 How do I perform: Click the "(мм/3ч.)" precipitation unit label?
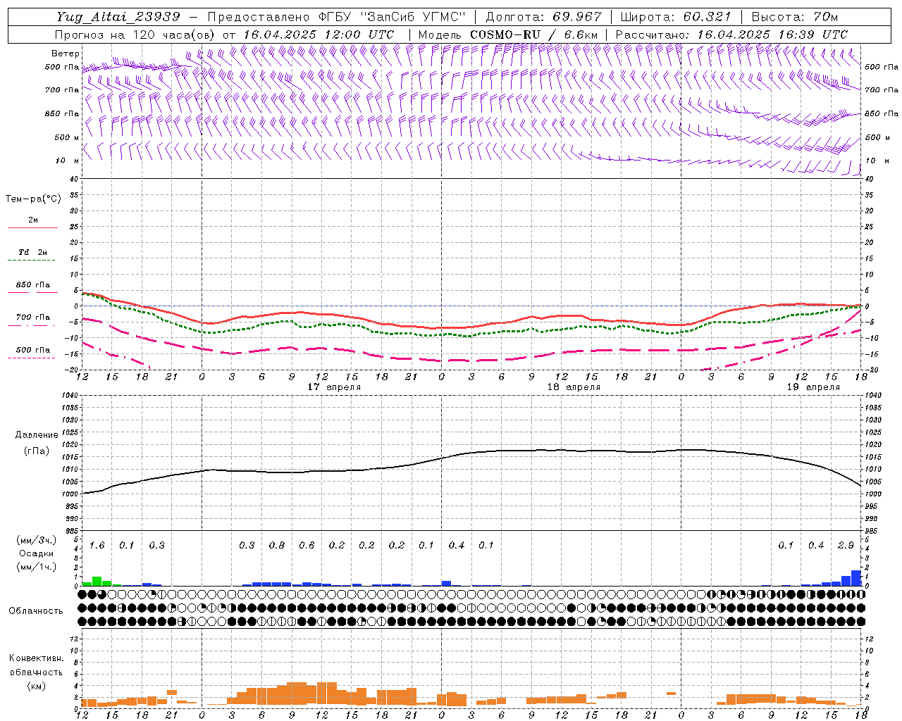coord(36,540)
